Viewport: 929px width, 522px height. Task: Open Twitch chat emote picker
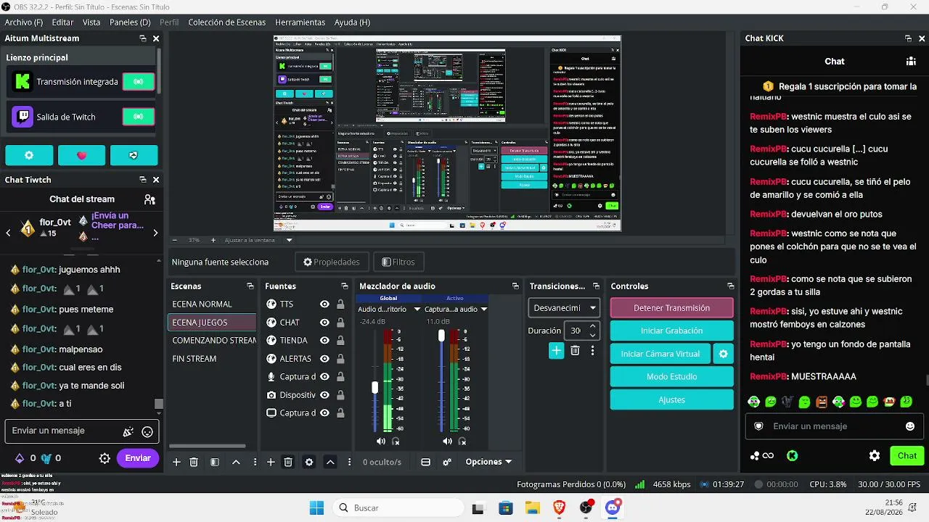147,431
